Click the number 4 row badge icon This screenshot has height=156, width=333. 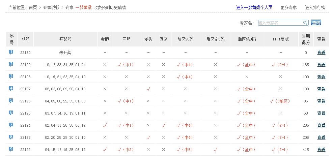(x=11, y=89)
